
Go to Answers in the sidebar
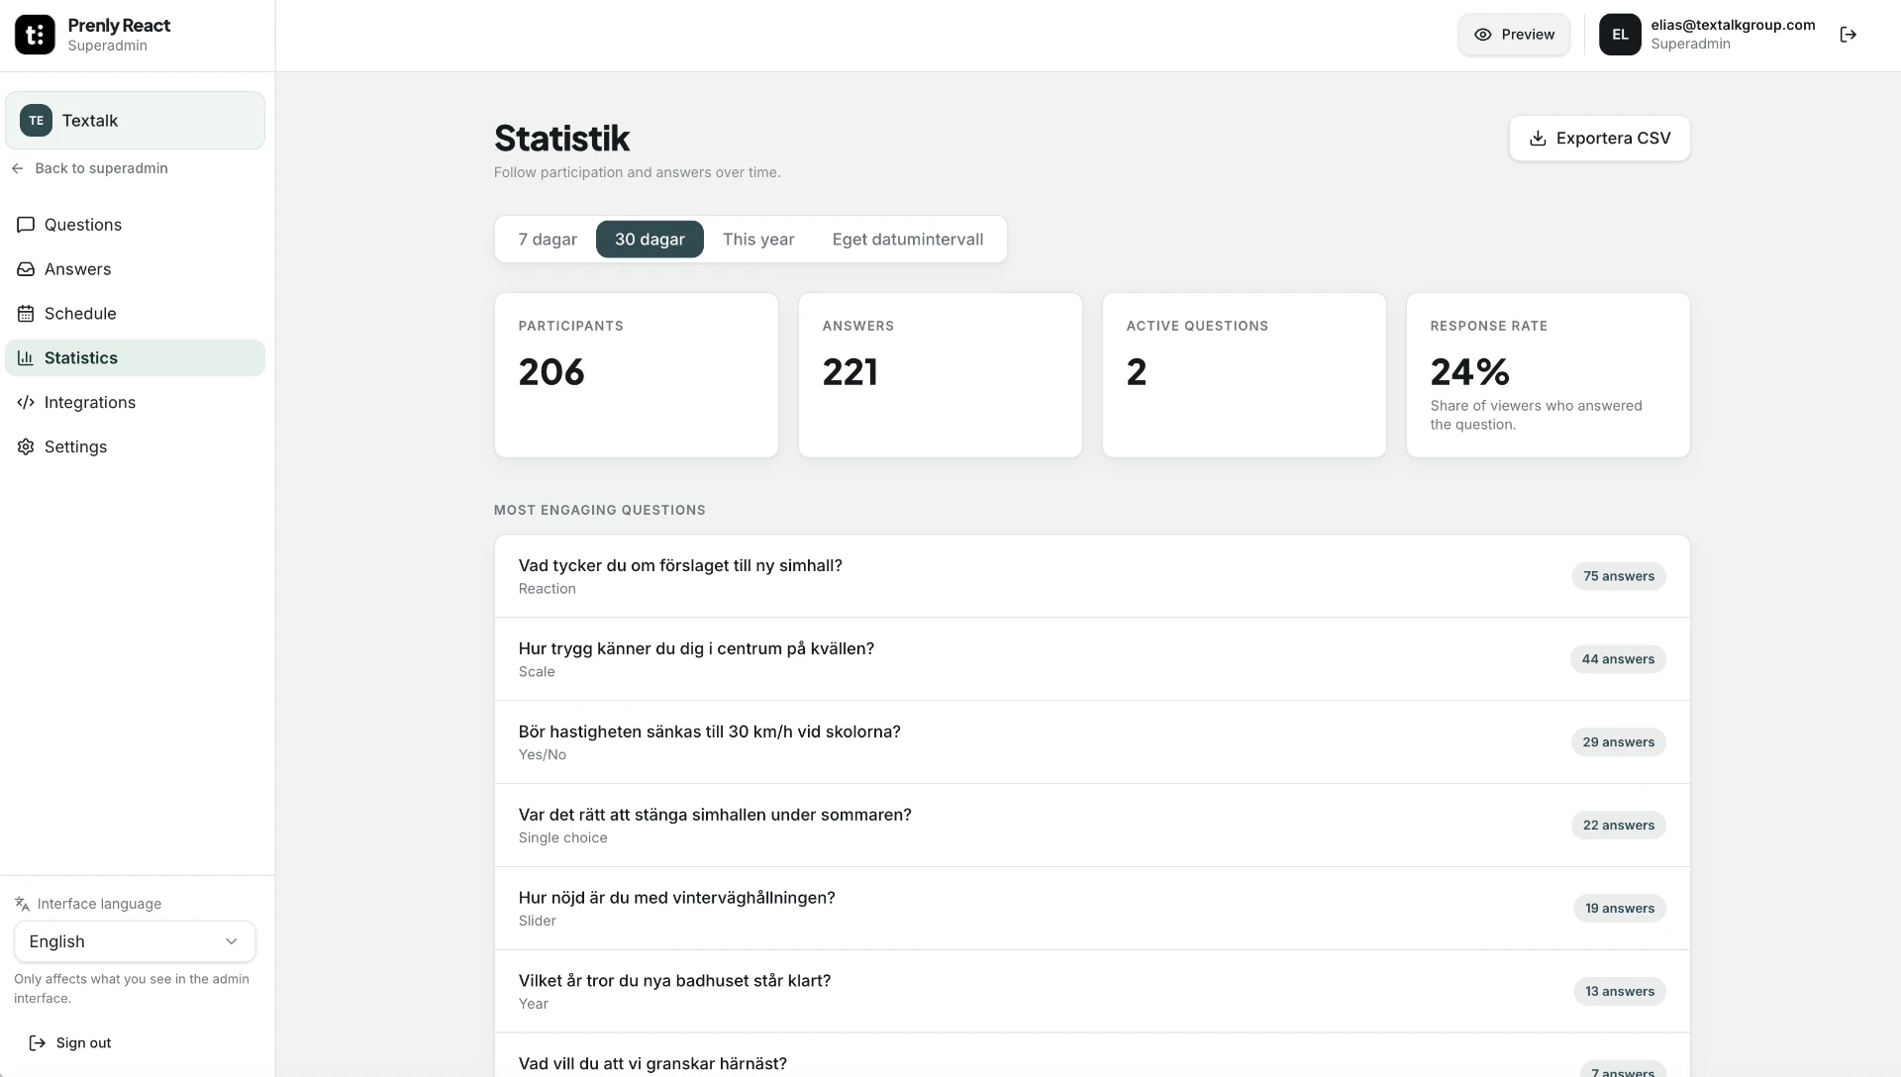(x=135, y=269)
